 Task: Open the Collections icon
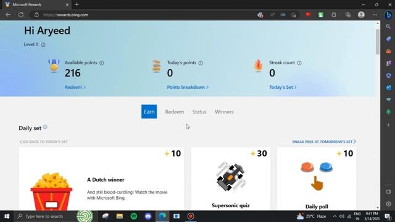click(x=348, y=15)
